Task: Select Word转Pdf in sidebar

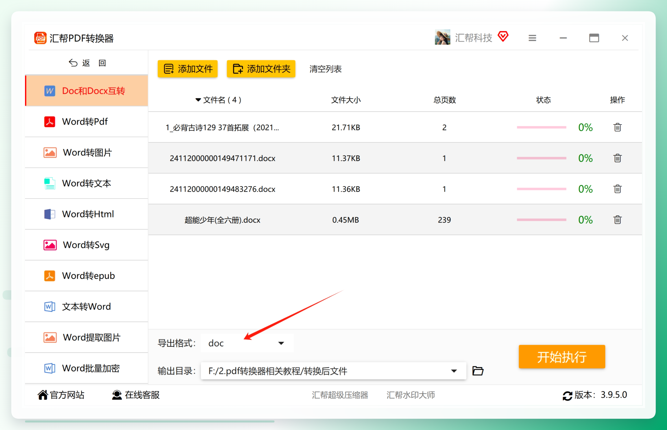Action: point(87,122)
